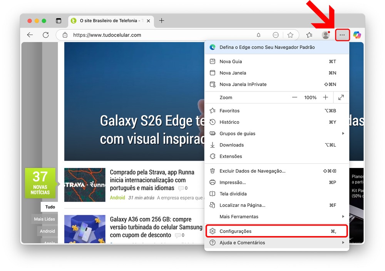The width and height of the screenshot is (385, 271).
Task: Open the Strava Runna article headline
Action: (x=152, y=180)
